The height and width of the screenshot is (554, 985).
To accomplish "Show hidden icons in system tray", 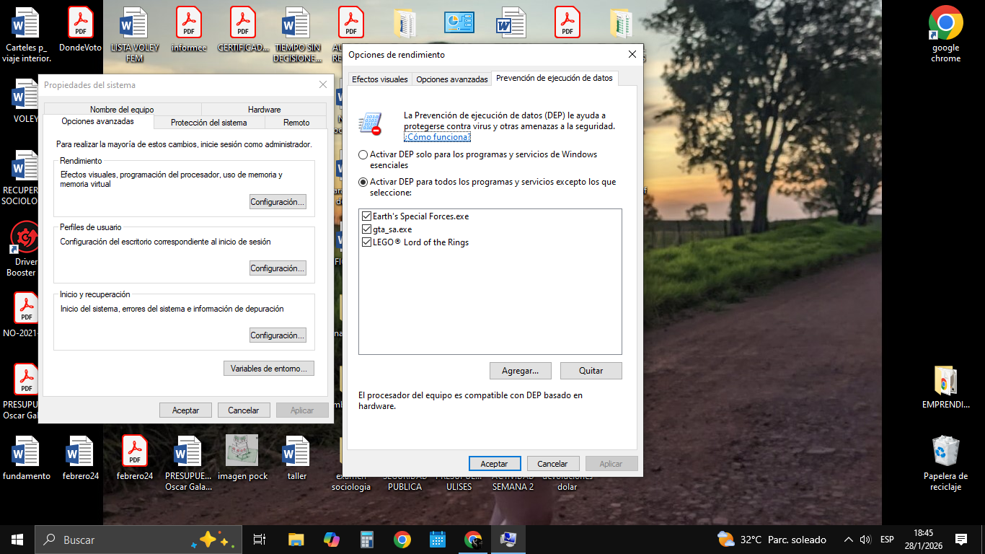I will (849, 540).
